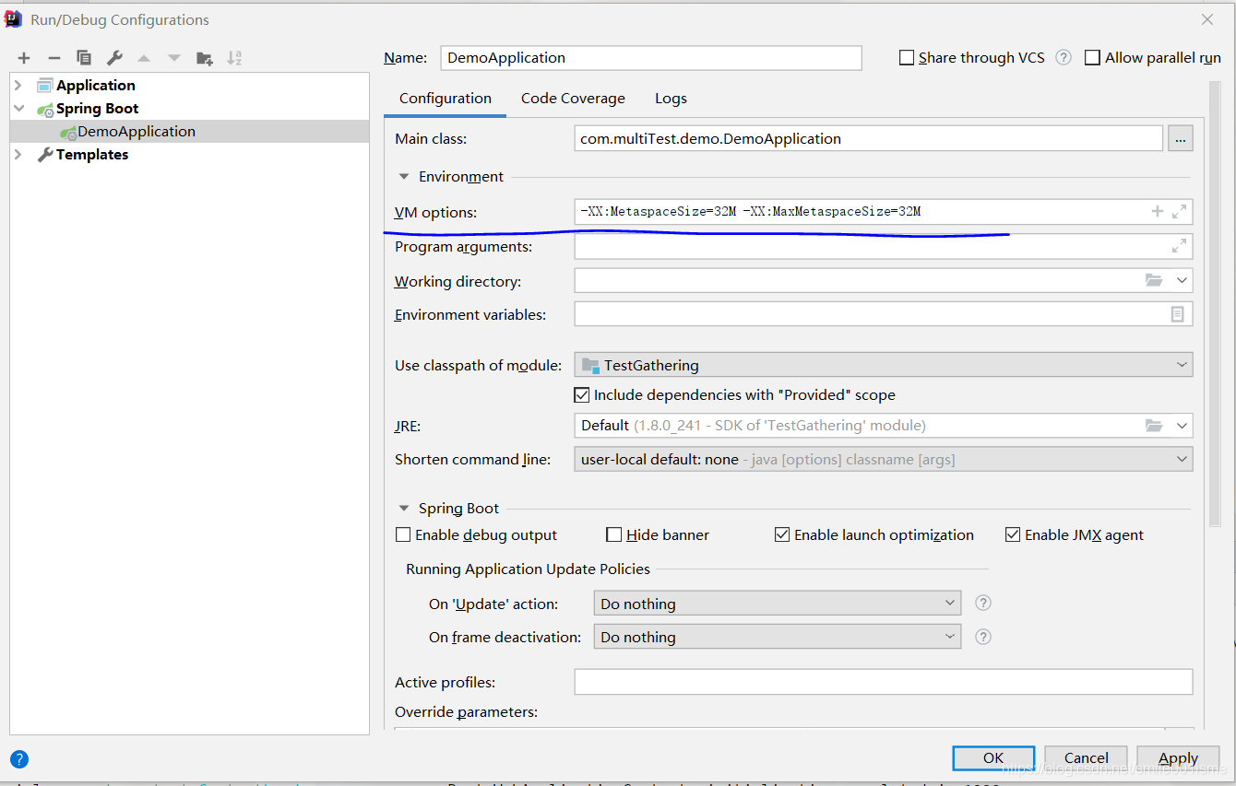Switch to Logs tab
The image size is (1236, 786).
pyautogui.click(x=671, y=99)
